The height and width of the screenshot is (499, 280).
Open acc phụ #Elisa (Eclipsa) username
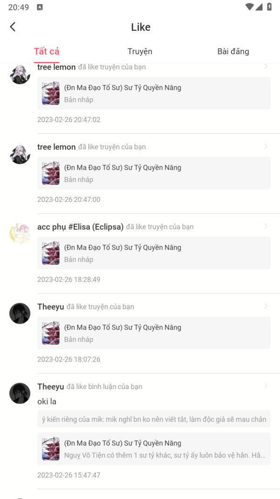(x=80, y=227)
